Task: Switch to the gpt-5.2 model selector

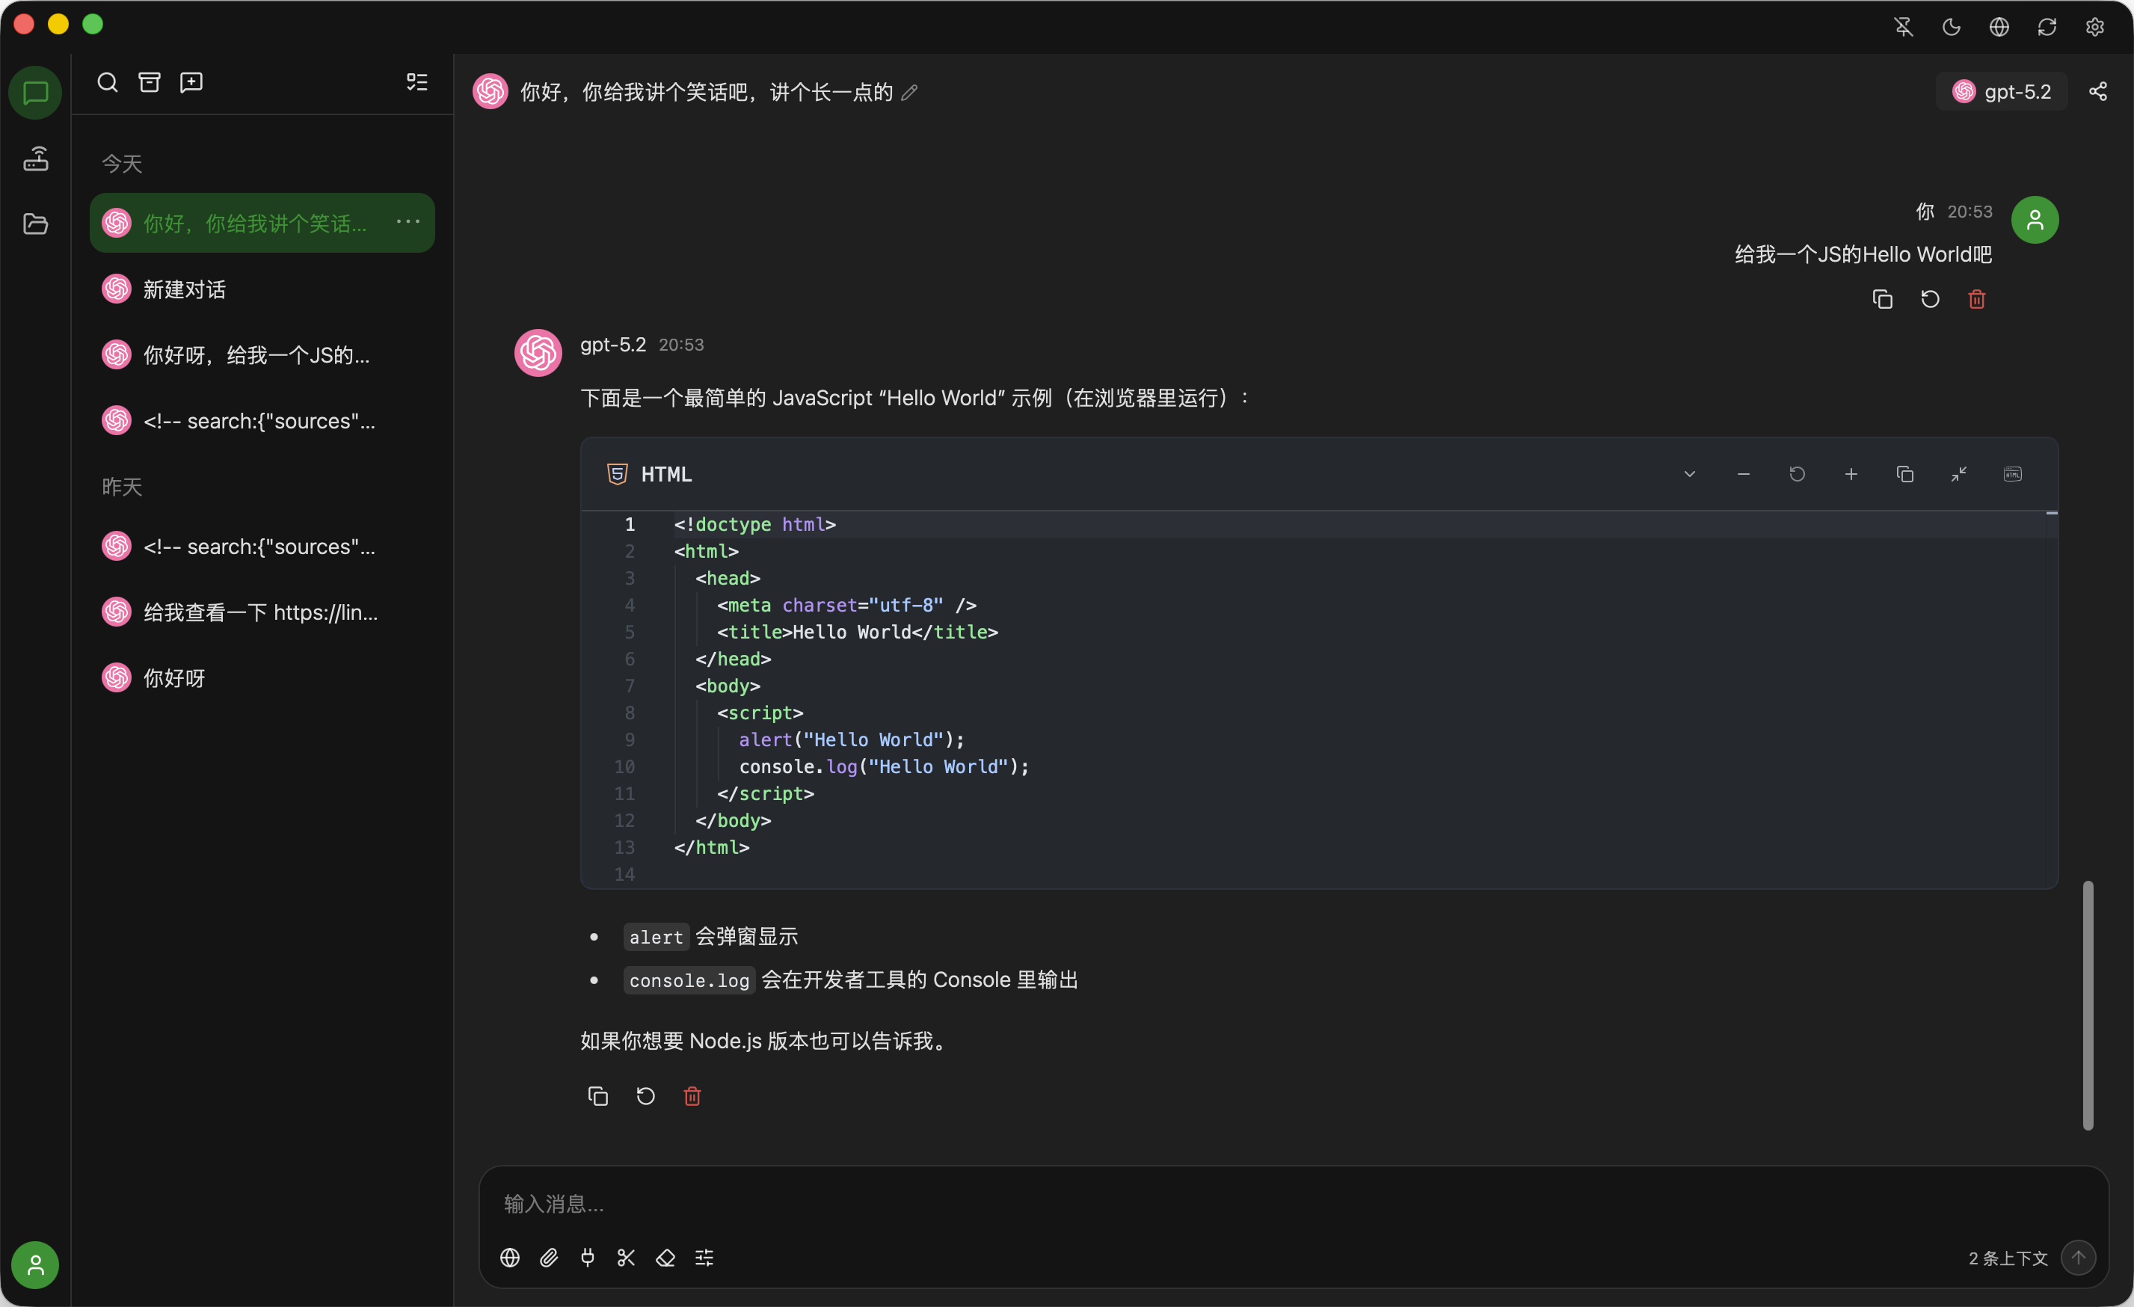Action: click(2002, 91)
